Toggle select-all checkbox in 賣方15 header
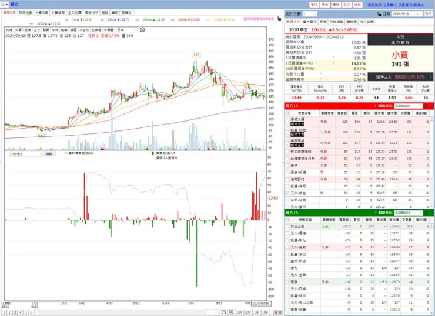 coord(287,220)
